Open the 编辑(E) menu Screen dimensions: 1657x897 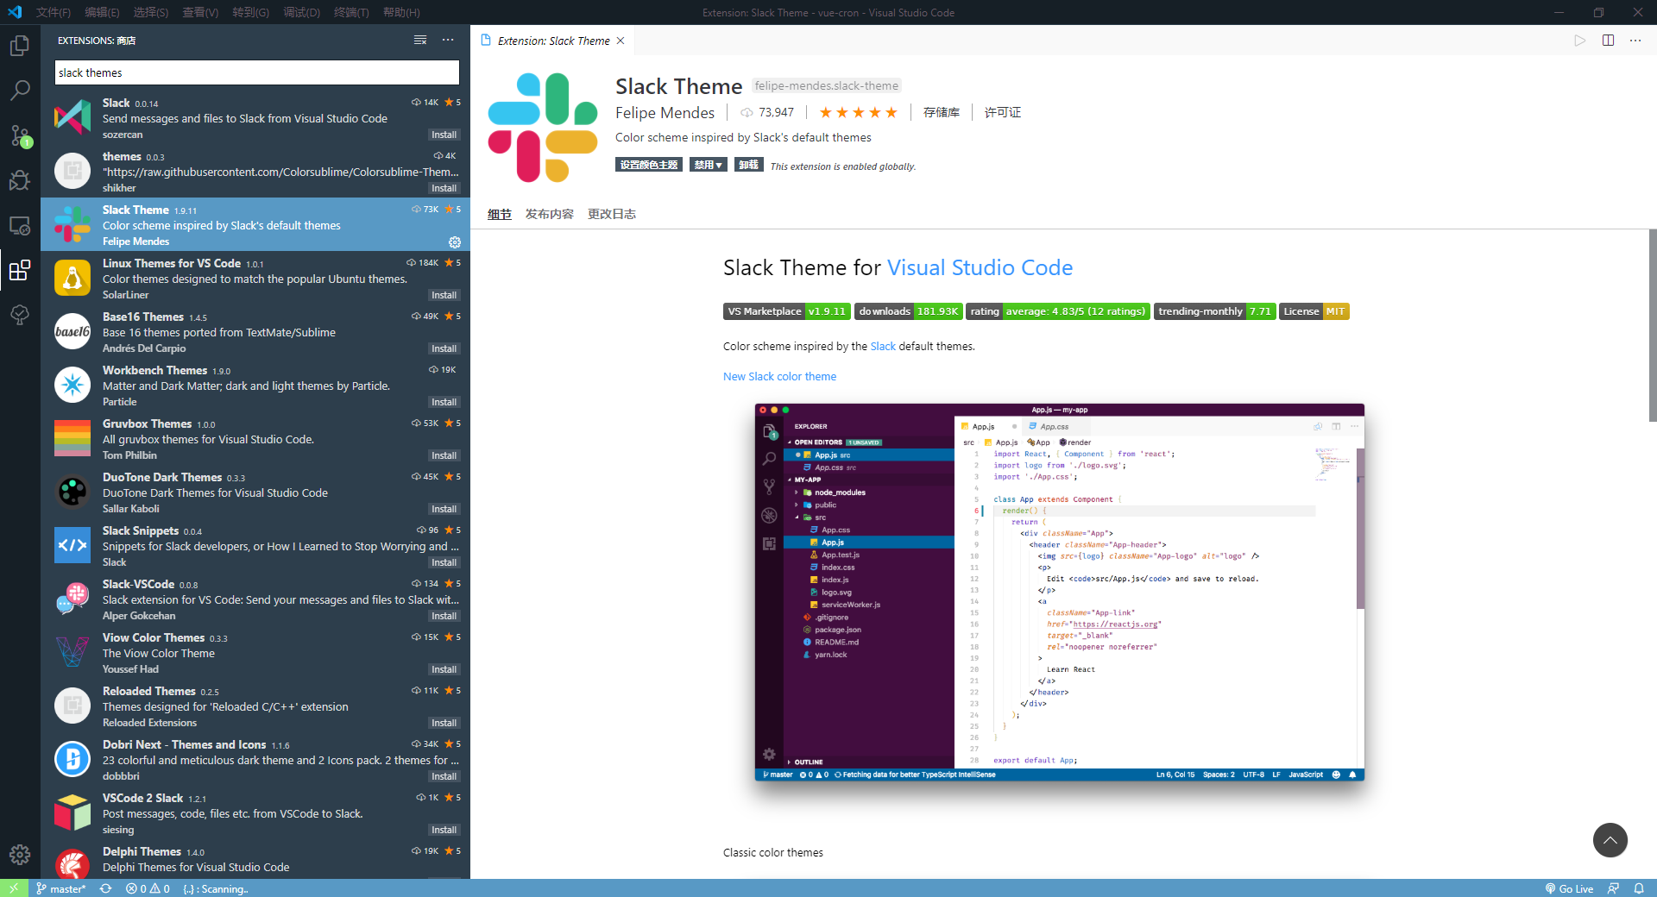point(102,12)
